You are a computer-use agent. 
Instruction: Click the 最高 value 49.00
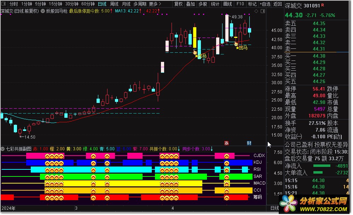point(319,95)
